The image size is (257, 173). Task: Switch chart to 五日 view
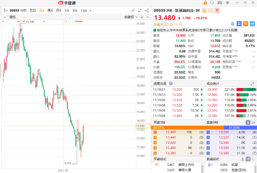[x=33, y=11]
